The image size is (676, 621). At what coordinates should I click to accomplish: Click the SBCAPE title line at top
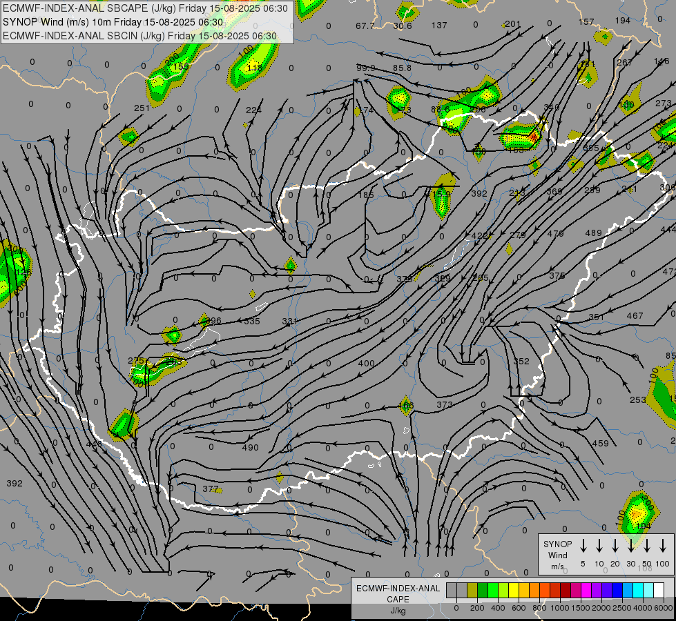pos(145,8)
